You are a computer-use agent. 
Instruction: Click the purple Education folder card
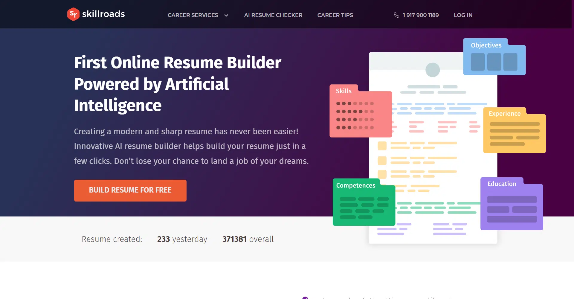[x=512, y=205]
